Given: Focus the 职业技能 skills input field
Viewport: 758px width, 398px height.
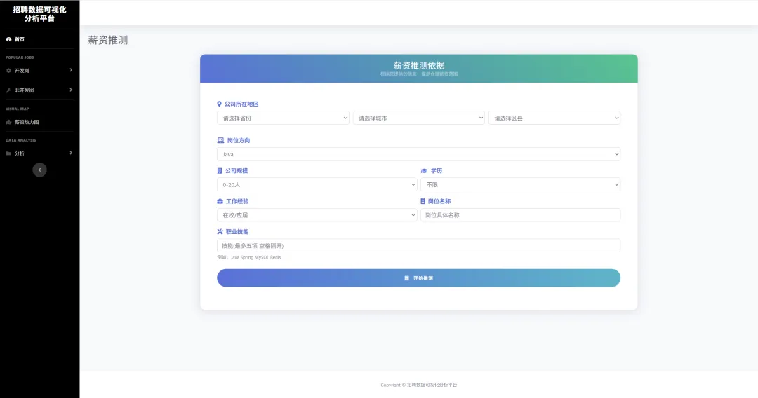Looking at the screenshot, I should tap(418, 245).
